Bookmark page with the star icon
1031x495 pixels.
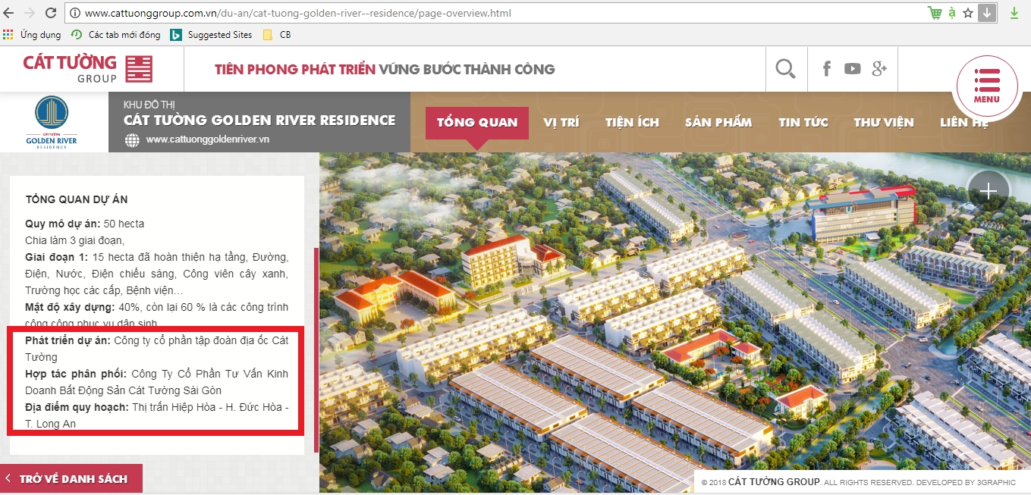click(968, 13)
